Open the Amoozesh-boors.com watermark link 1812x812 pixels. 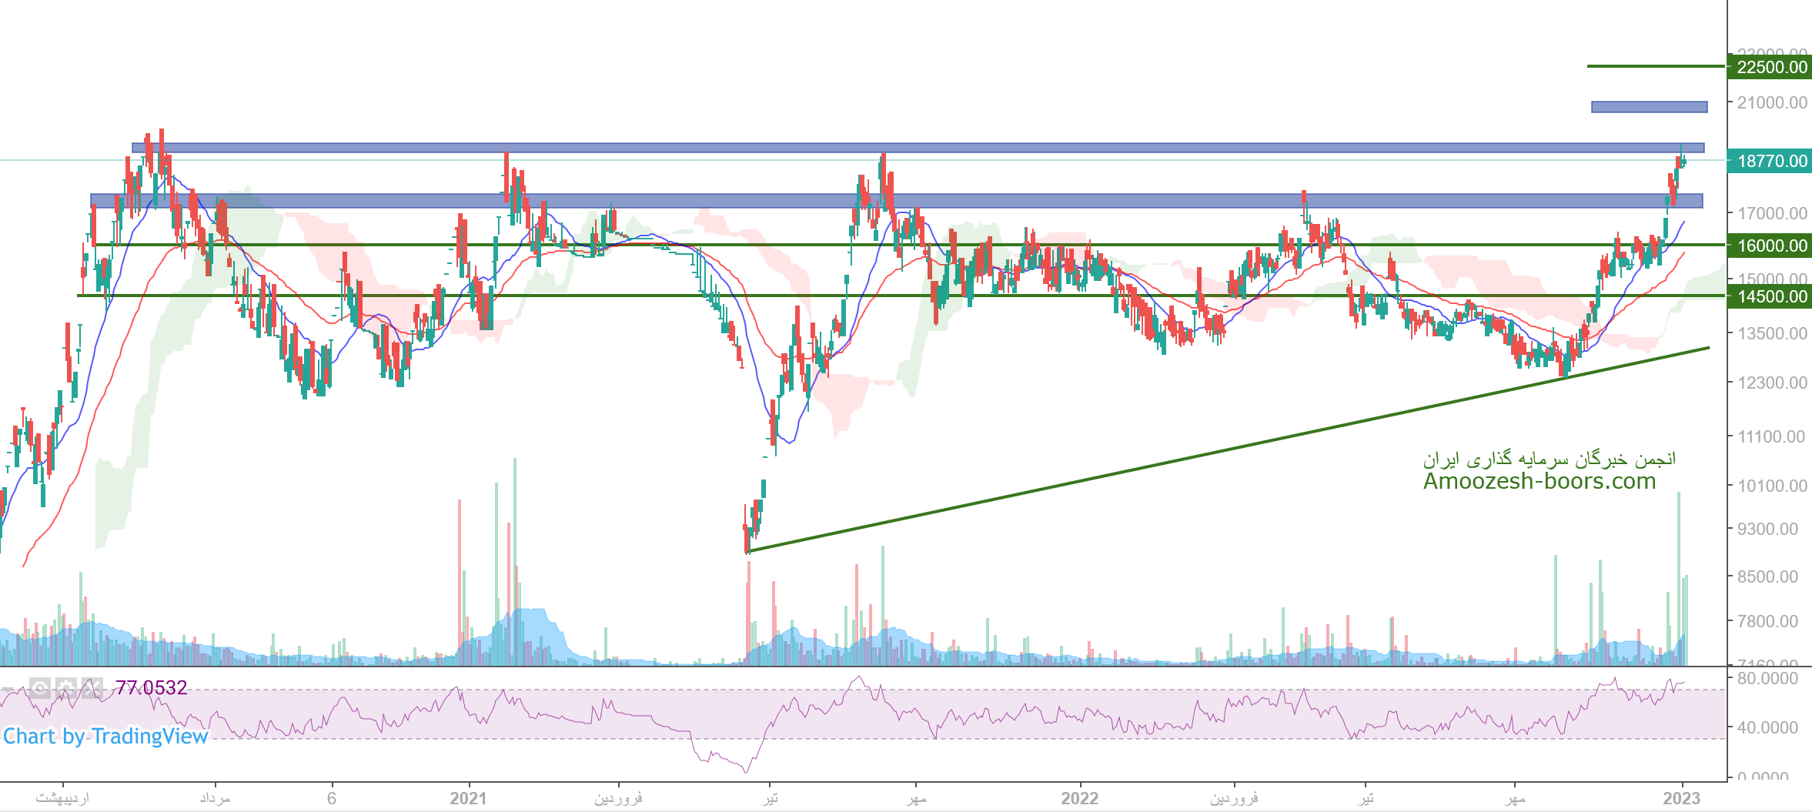(1539, 482)
